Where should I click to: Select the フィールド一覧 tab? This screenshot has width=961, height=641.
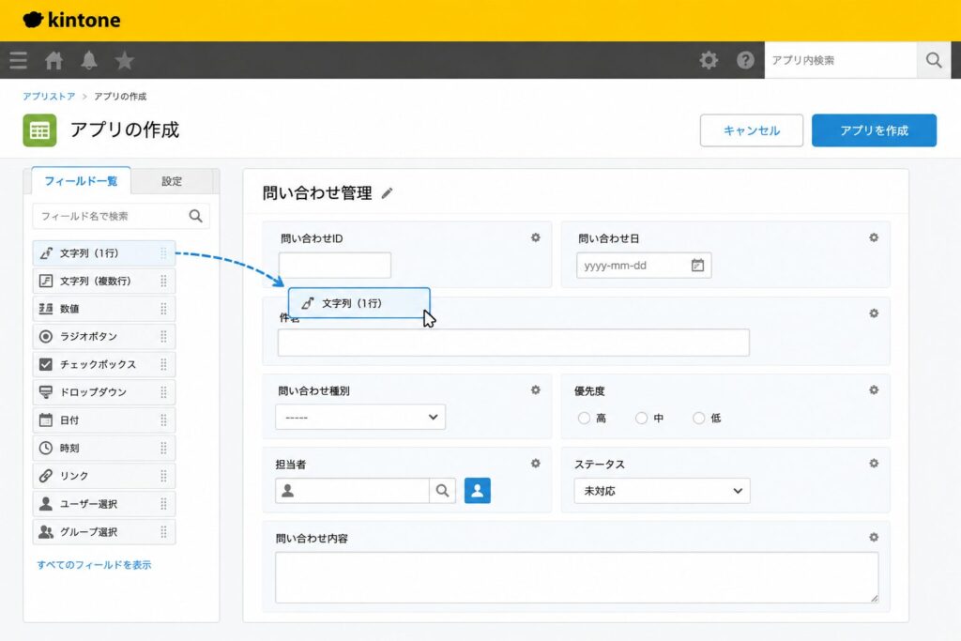coord(81,181)
